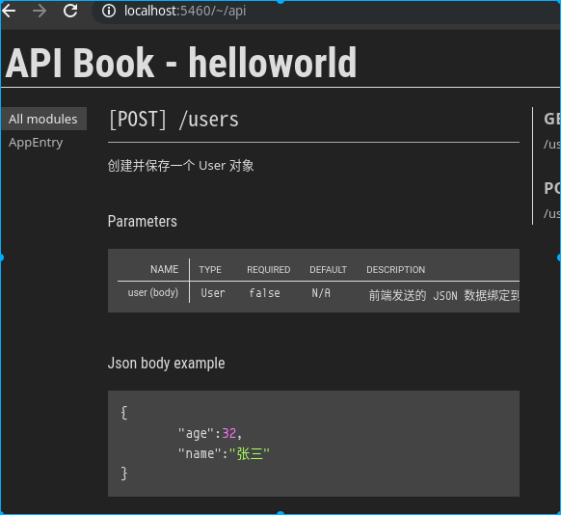Open the AppEntry module in sidebar
Screen dimensions: 561x515
36,143
